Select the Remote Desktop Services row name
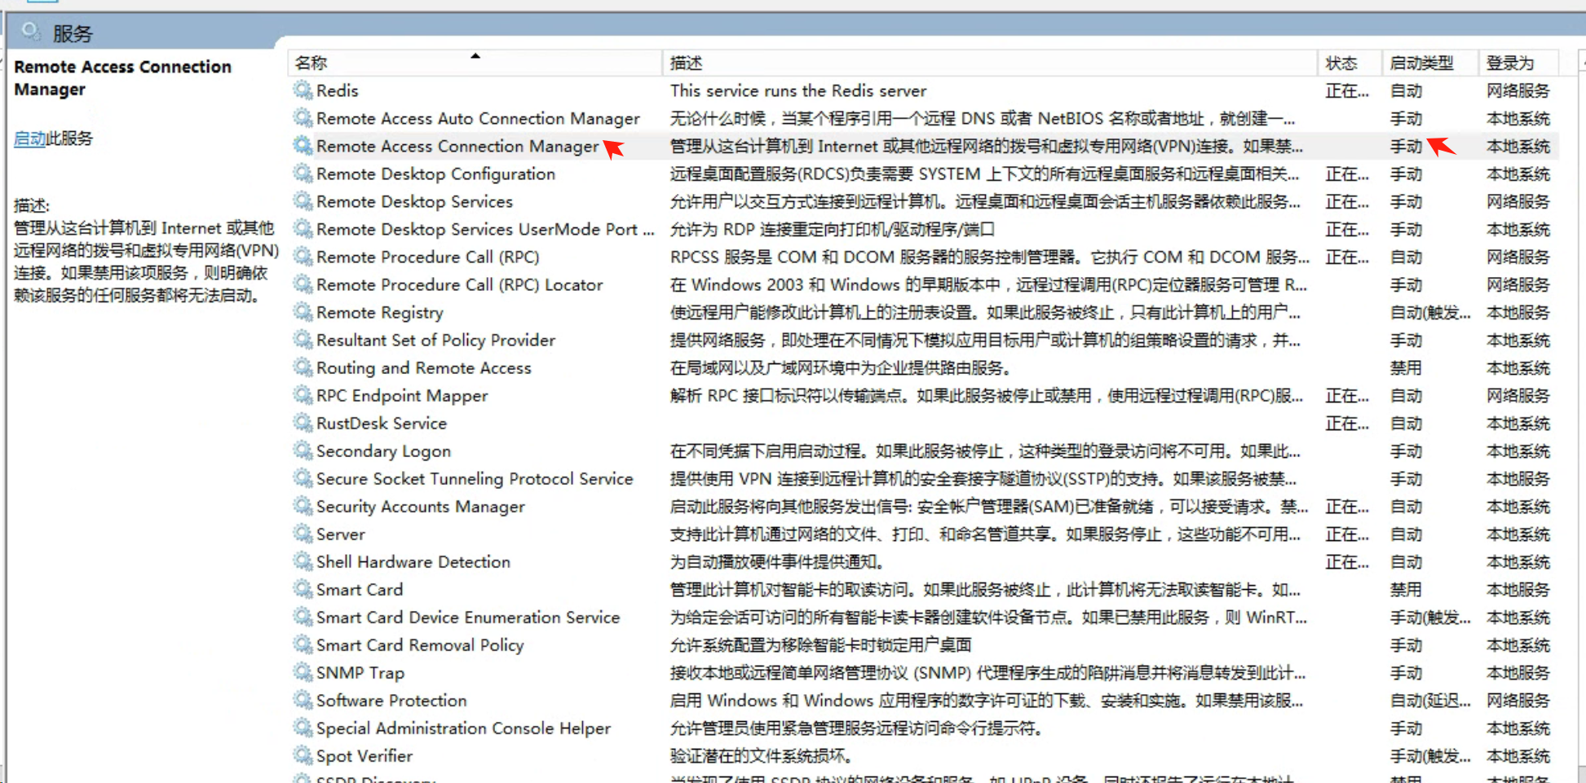This screenshot has width=1586, height=783. 414,201
